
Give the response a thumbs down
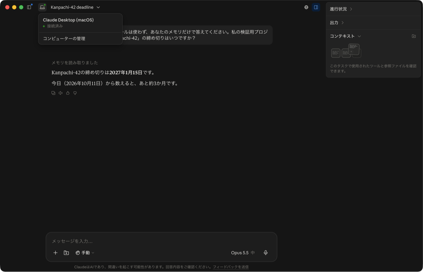pos(75,93)
